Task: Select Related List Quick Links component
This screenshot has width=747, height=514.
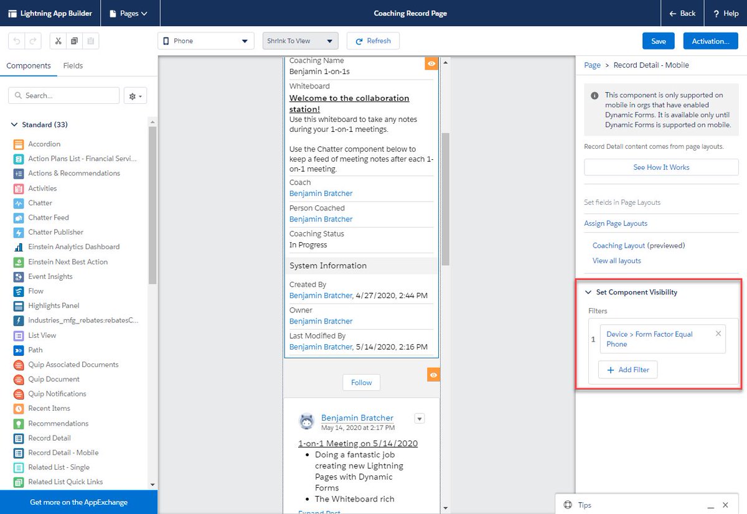Action: pos(65,482)
